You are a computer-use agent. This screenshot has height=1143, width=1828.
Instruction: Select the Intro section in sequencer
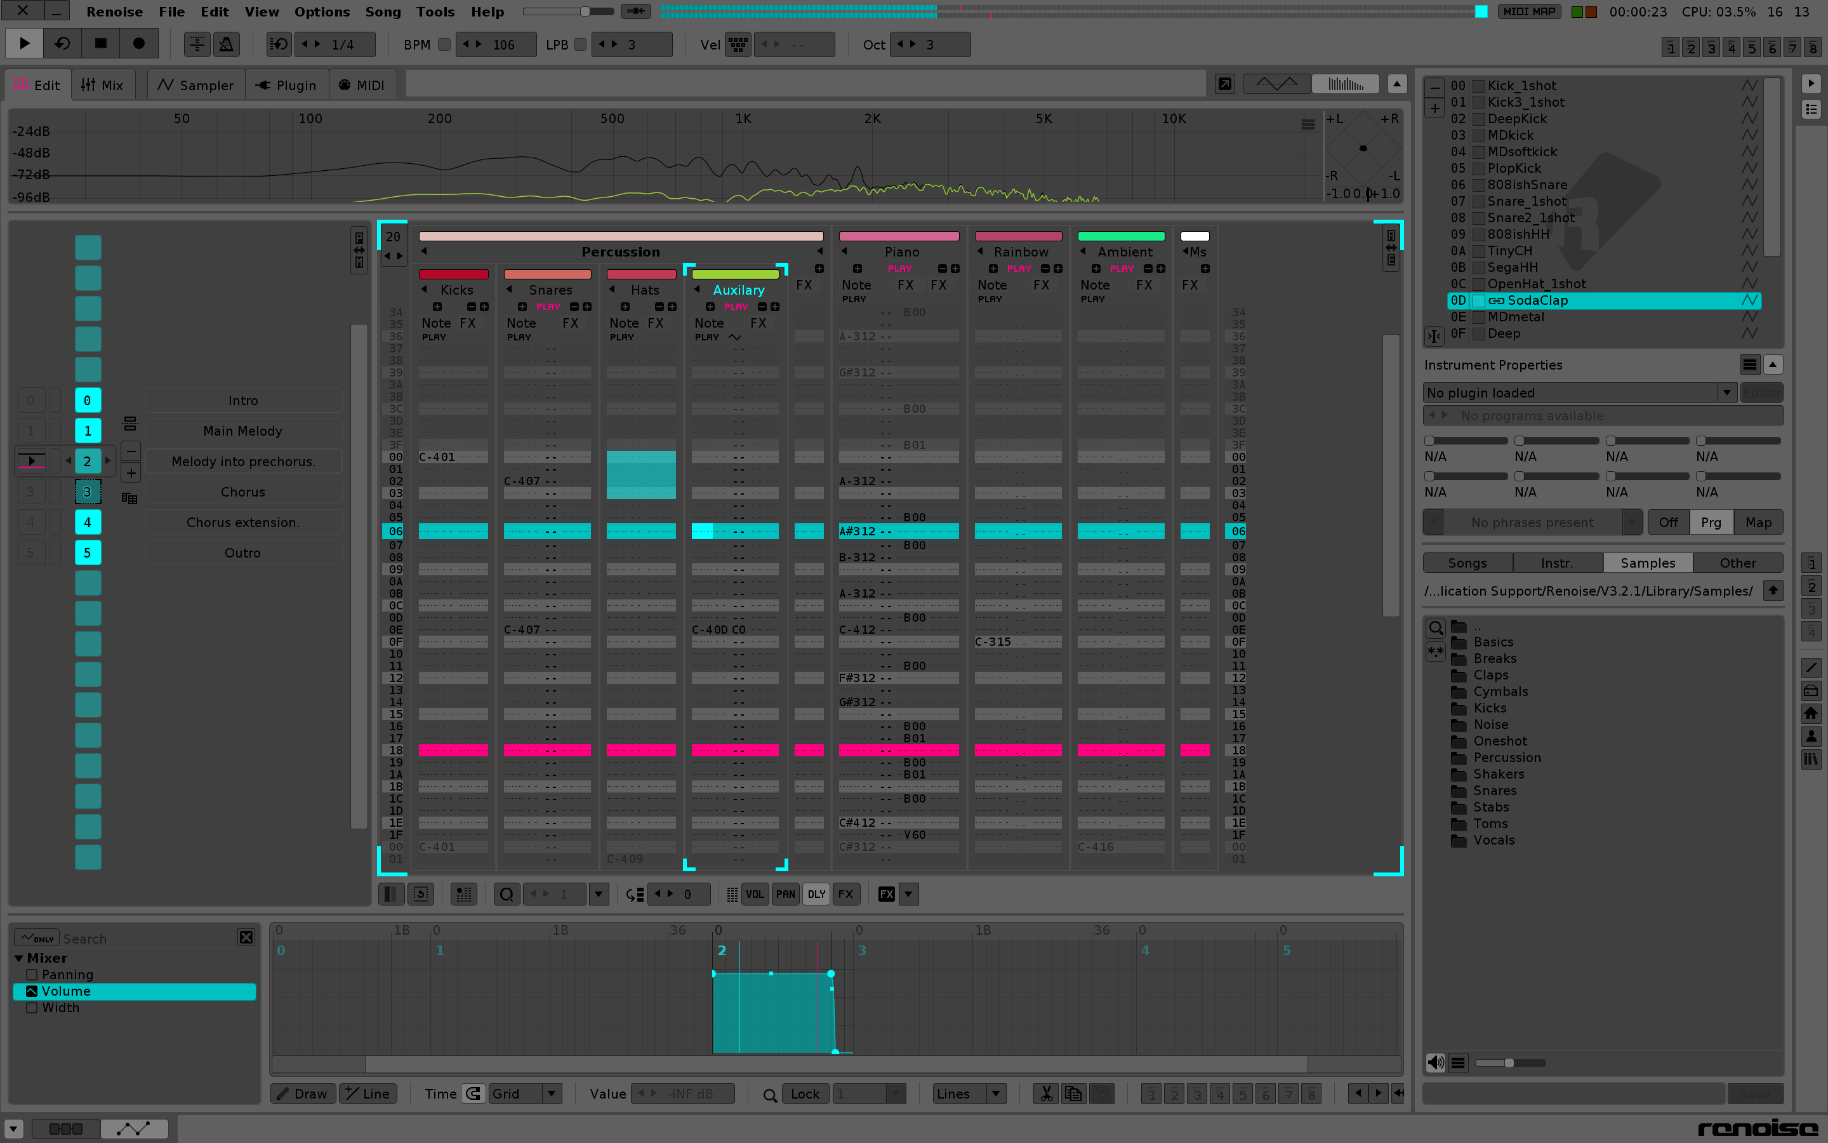(243, 401)
